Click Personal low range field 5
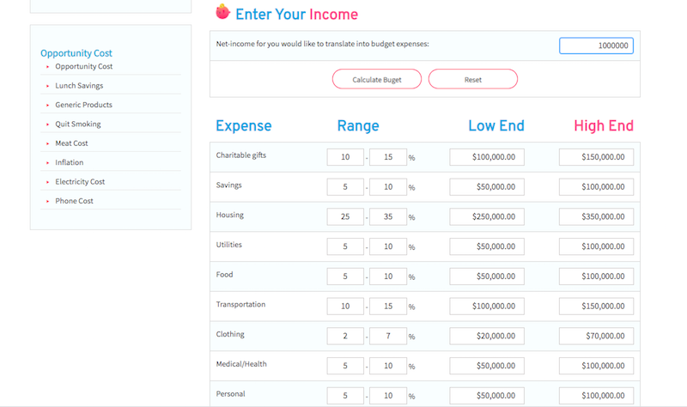The width and height of the screenshot is (687, 407). click(x=345, y=395)
